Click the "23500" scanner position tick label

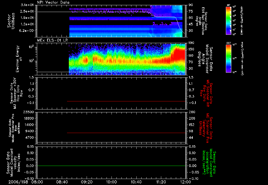[28, 112]
